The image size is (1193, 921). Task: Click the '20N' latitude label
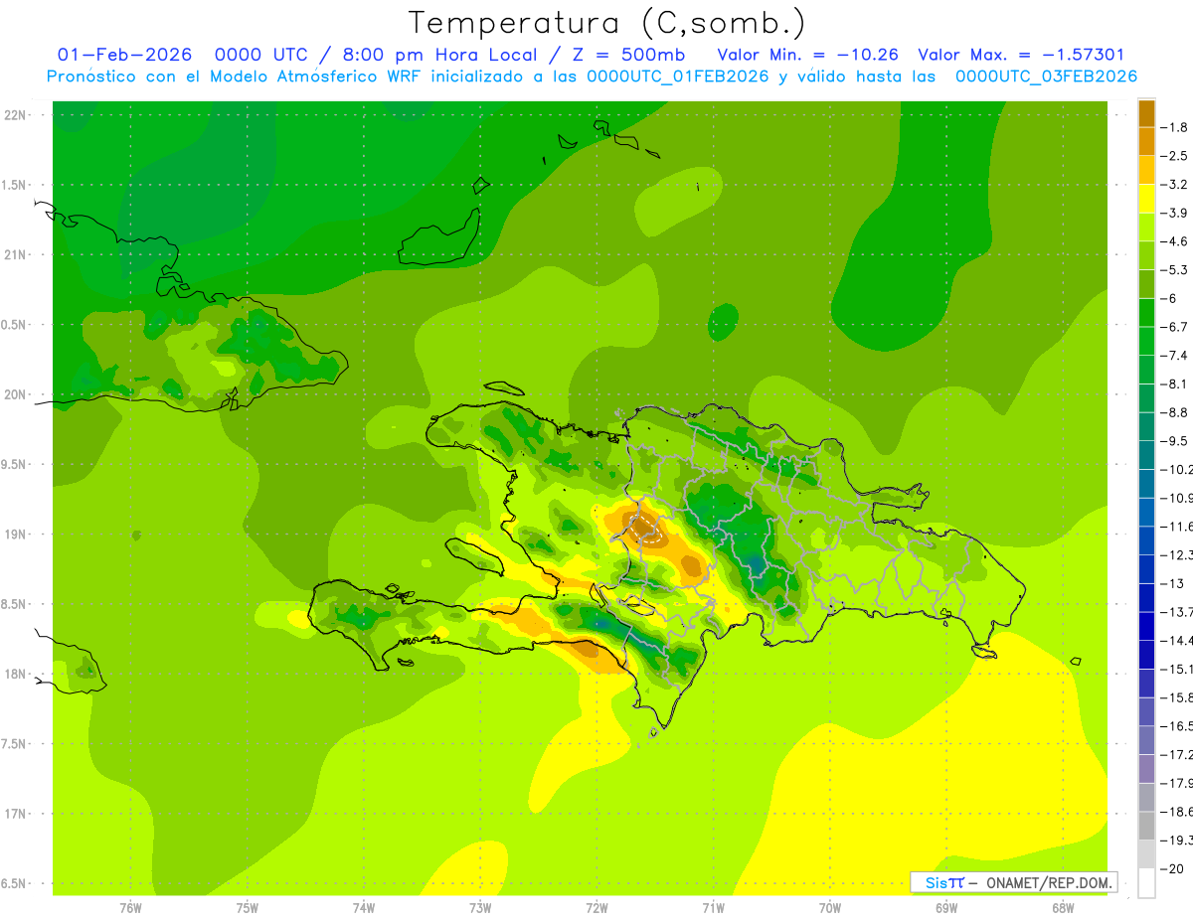point(15,394)
